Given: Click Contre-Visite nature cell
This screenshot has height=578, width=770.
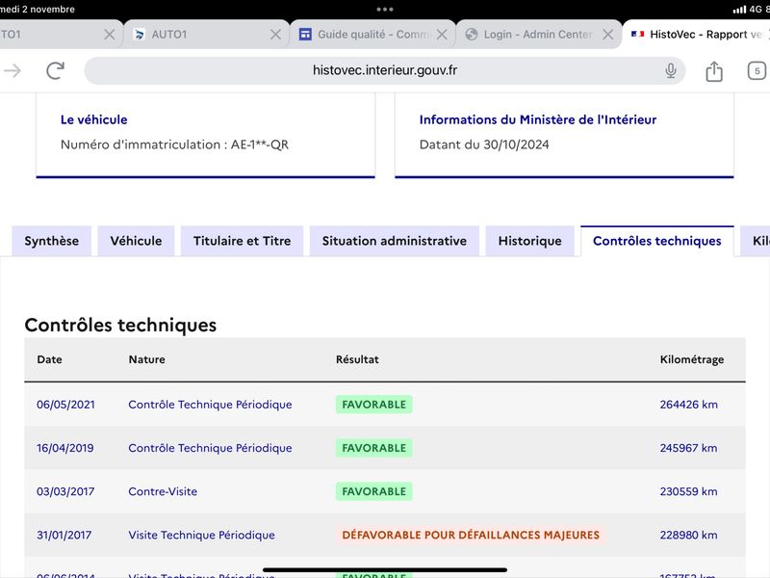Looking at the screenshot, I should pos(163,491).
